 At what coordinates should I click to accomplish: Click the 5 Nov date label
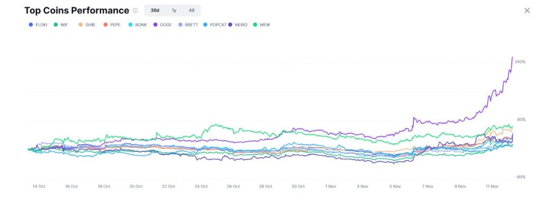pos(395,187)
